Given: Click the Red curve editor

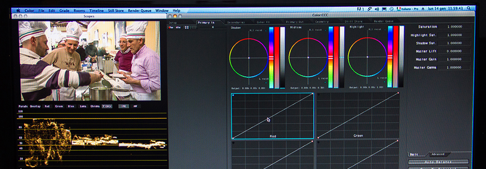Looking at the screenshot, I should pyautogui.click(x=272, y=115).
